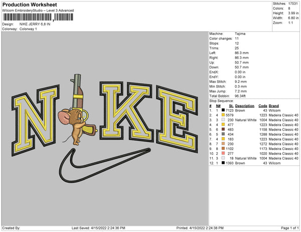Select the Height value 3.99 in
The image size is (301, 232).
click(293, 13)
